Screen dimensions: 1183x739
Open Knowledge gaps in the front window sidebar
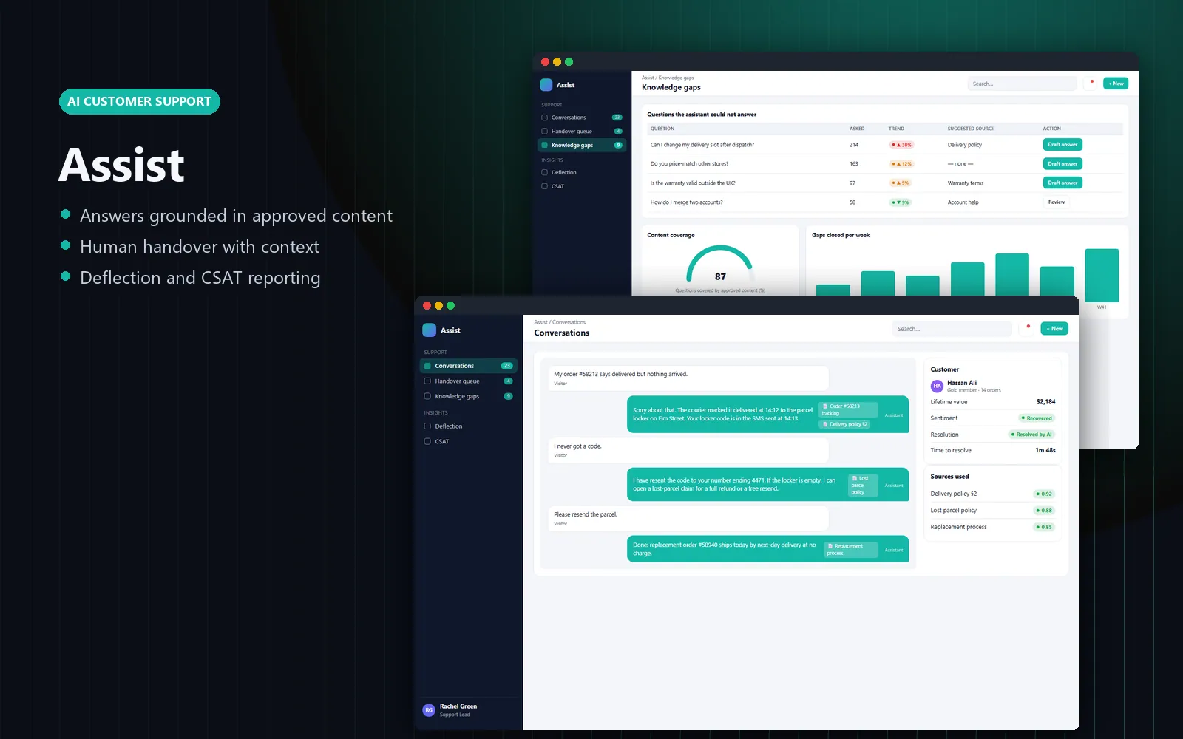pos(469,396)
